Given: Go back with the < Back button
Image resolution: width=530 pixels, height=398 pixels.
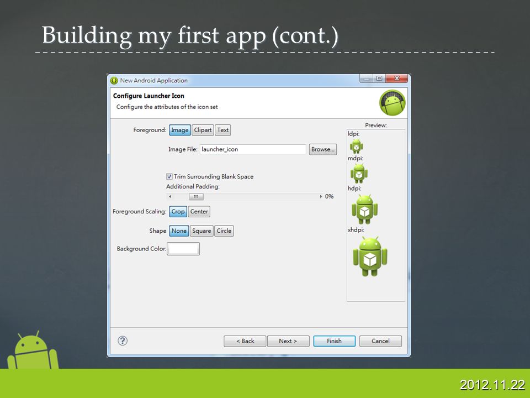Looking at the screenshot, I should pyautogui.click(x=245, y=341).
